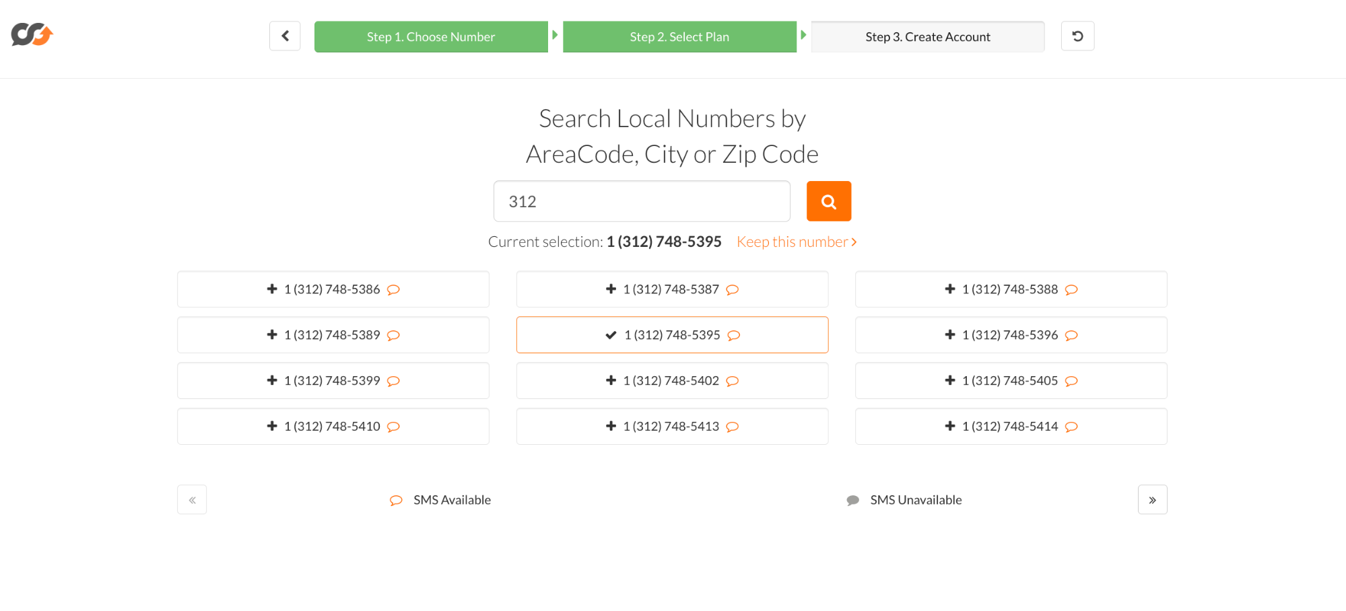Go to next page of numbers
Viewport: 1346px width, 611px height.
pyautogui.click(x=1152, y=500)
